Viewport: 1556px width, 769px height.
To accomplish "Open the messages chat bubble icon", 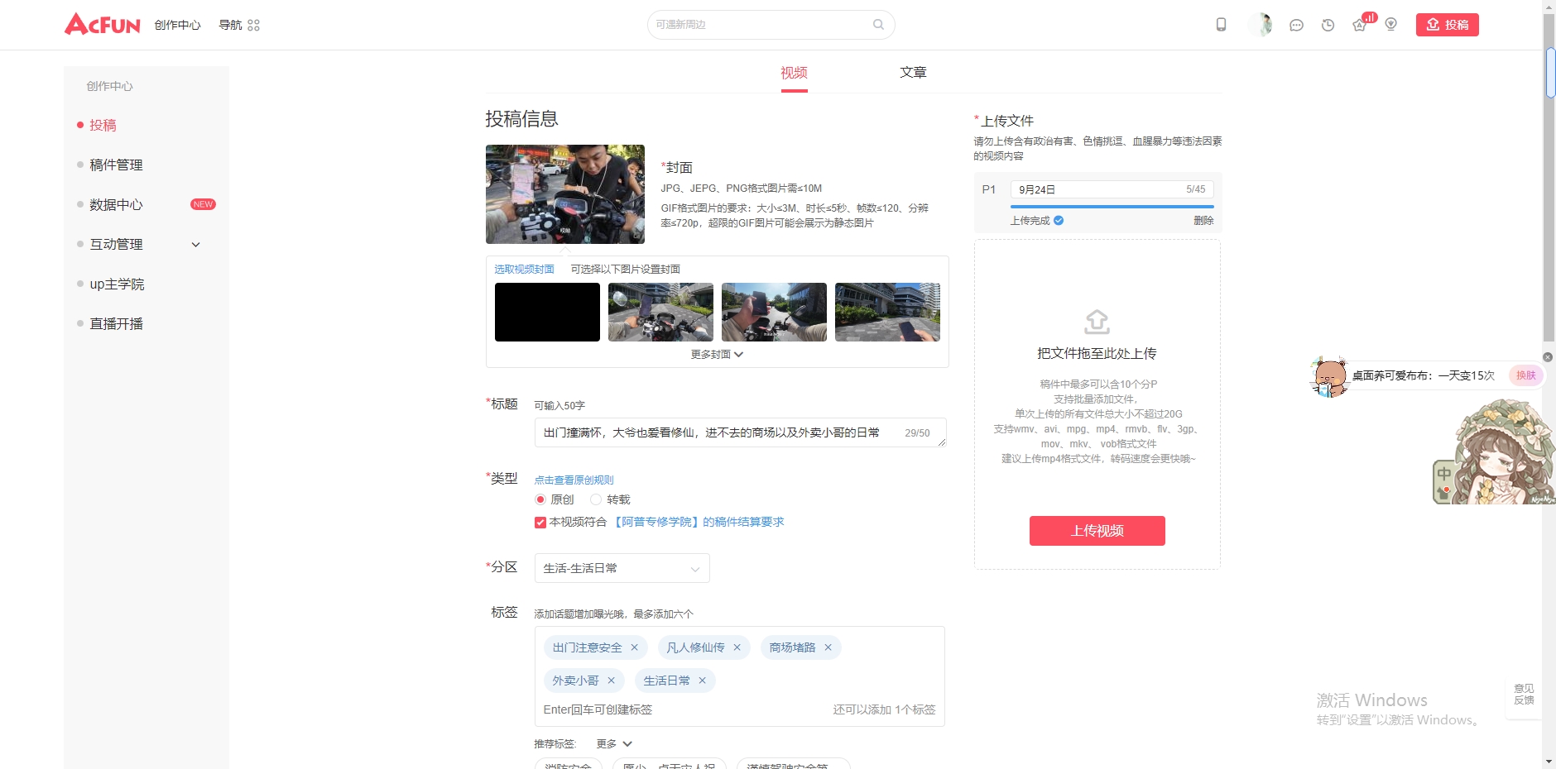I will [x=1296, y=25].
